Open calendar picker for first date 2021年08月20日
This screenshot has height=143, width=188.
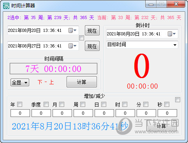72,30
